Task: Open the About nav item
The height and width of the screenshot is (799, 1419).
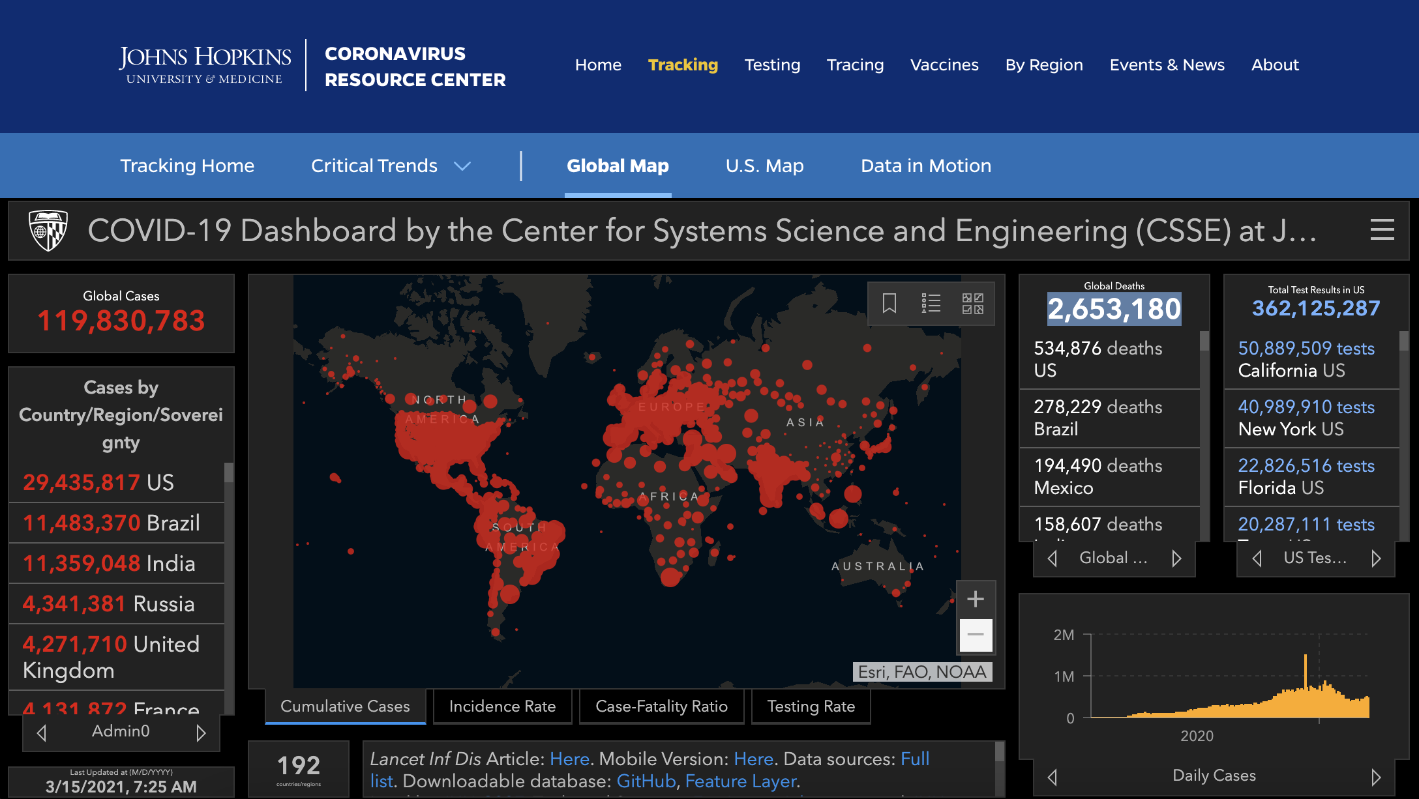Action: 1275,65
